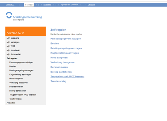Select sidebar item Hond aangeven
This screenshot has height=121, width=167.
click(x=16, y=79)
